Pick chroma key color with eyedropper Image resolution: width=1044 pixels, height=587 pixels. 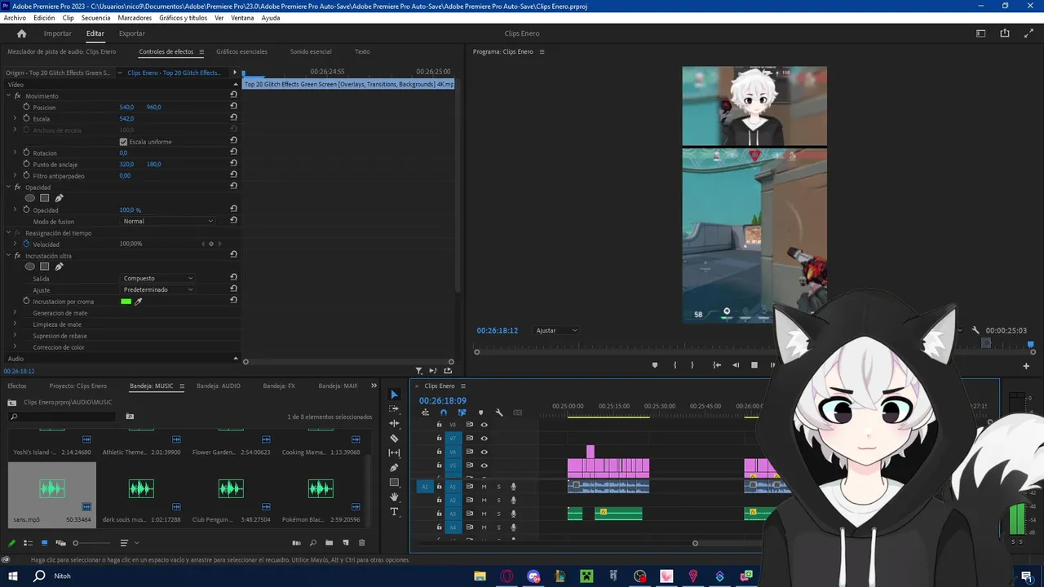coord(139,302)
